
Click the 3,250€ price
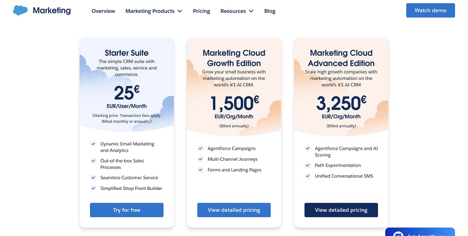click(341, 103)
